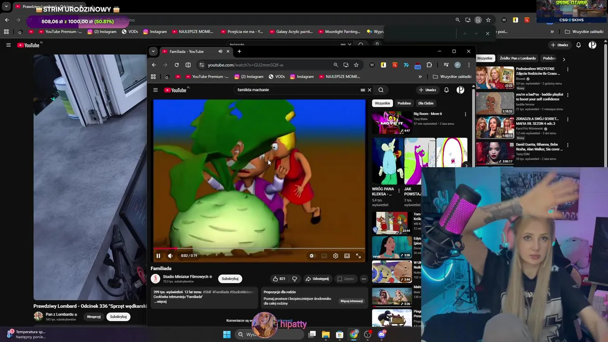Open Big Room - Move it video thumbnail

[392, 123]
